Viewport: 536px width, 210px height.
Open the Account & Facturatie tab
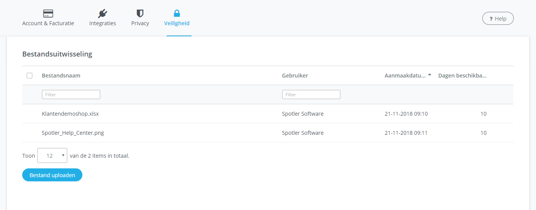coord(48,23)
